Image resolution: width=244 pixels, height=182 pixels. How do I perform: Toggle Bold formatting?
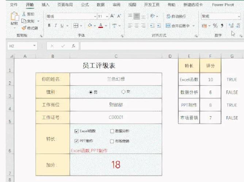click(x=49, y=25)
